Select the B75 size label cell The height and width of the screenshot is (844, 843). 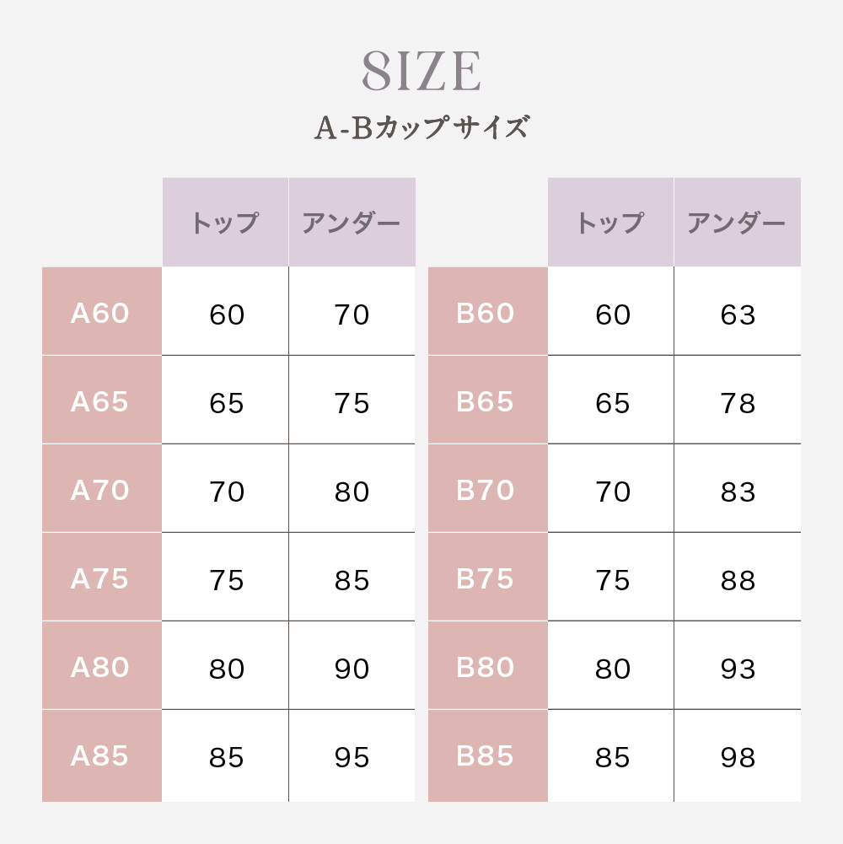(486, 579)
